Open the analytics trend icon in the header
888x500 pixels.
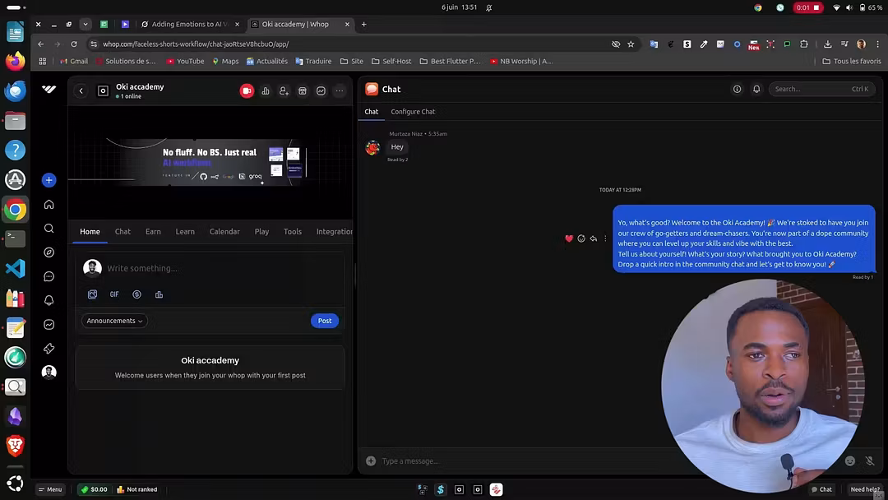pos(321,90)
